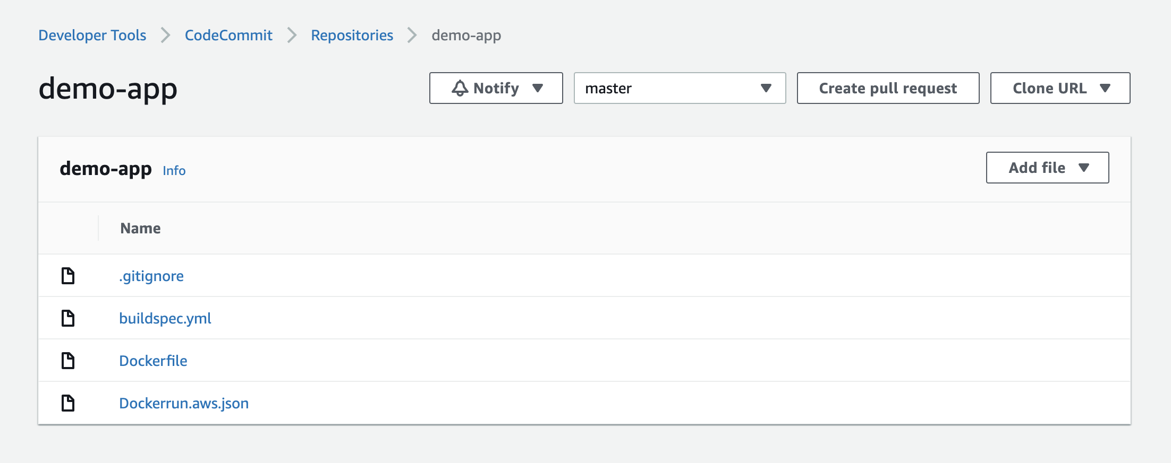Open the Dockerfile file

153,361
